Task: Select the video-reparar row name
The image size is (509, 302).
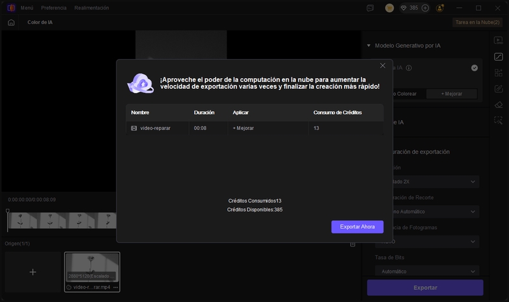Action: point(155,128)
